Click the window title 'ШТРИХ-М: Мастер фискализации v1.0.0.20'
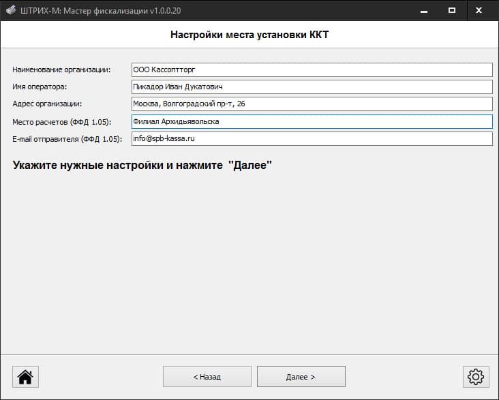499x400 pixels. (101, 11)
